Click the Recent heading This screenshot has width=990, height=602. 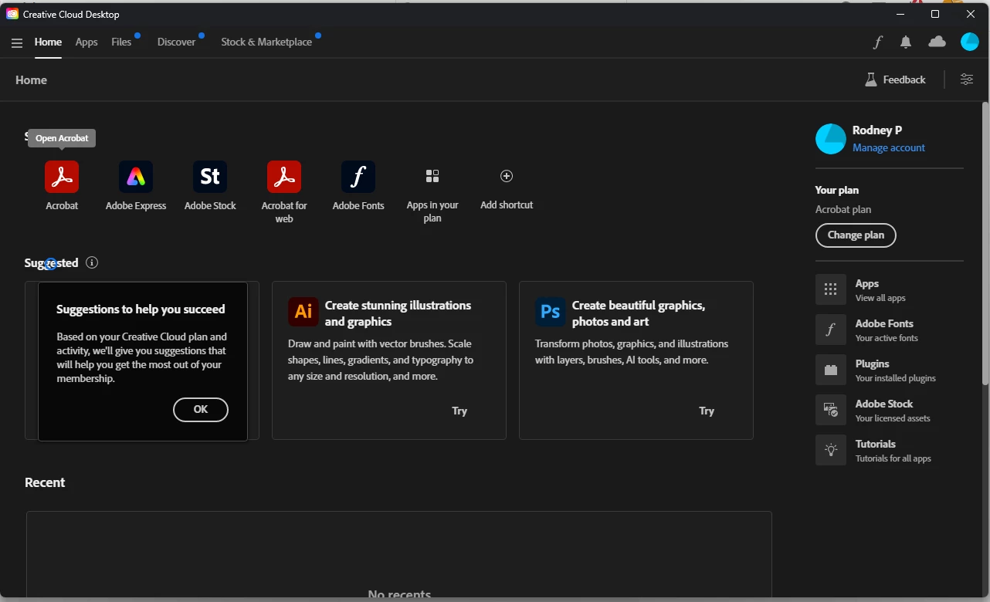[45, 482]
